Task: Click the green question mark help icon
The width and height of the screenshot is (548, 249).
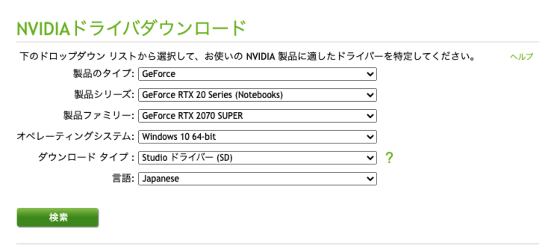Action: pos(389,158)
